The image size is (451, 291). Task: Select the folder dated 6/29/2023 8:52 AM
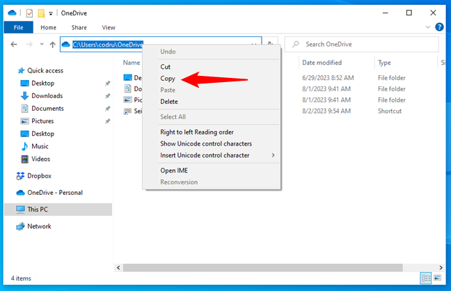point(328,78)
